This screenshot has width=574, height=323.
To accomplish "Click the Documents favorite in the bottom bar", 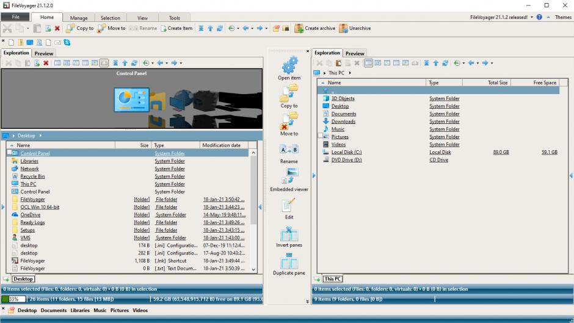I will pos(54,310).
